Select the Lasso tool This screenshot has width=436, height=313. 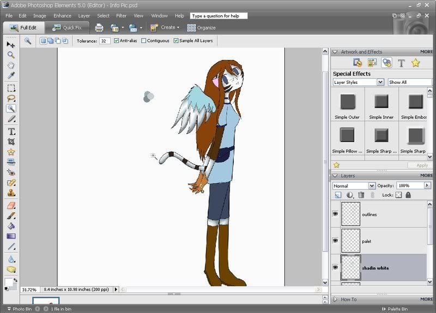tap(11, 99)
